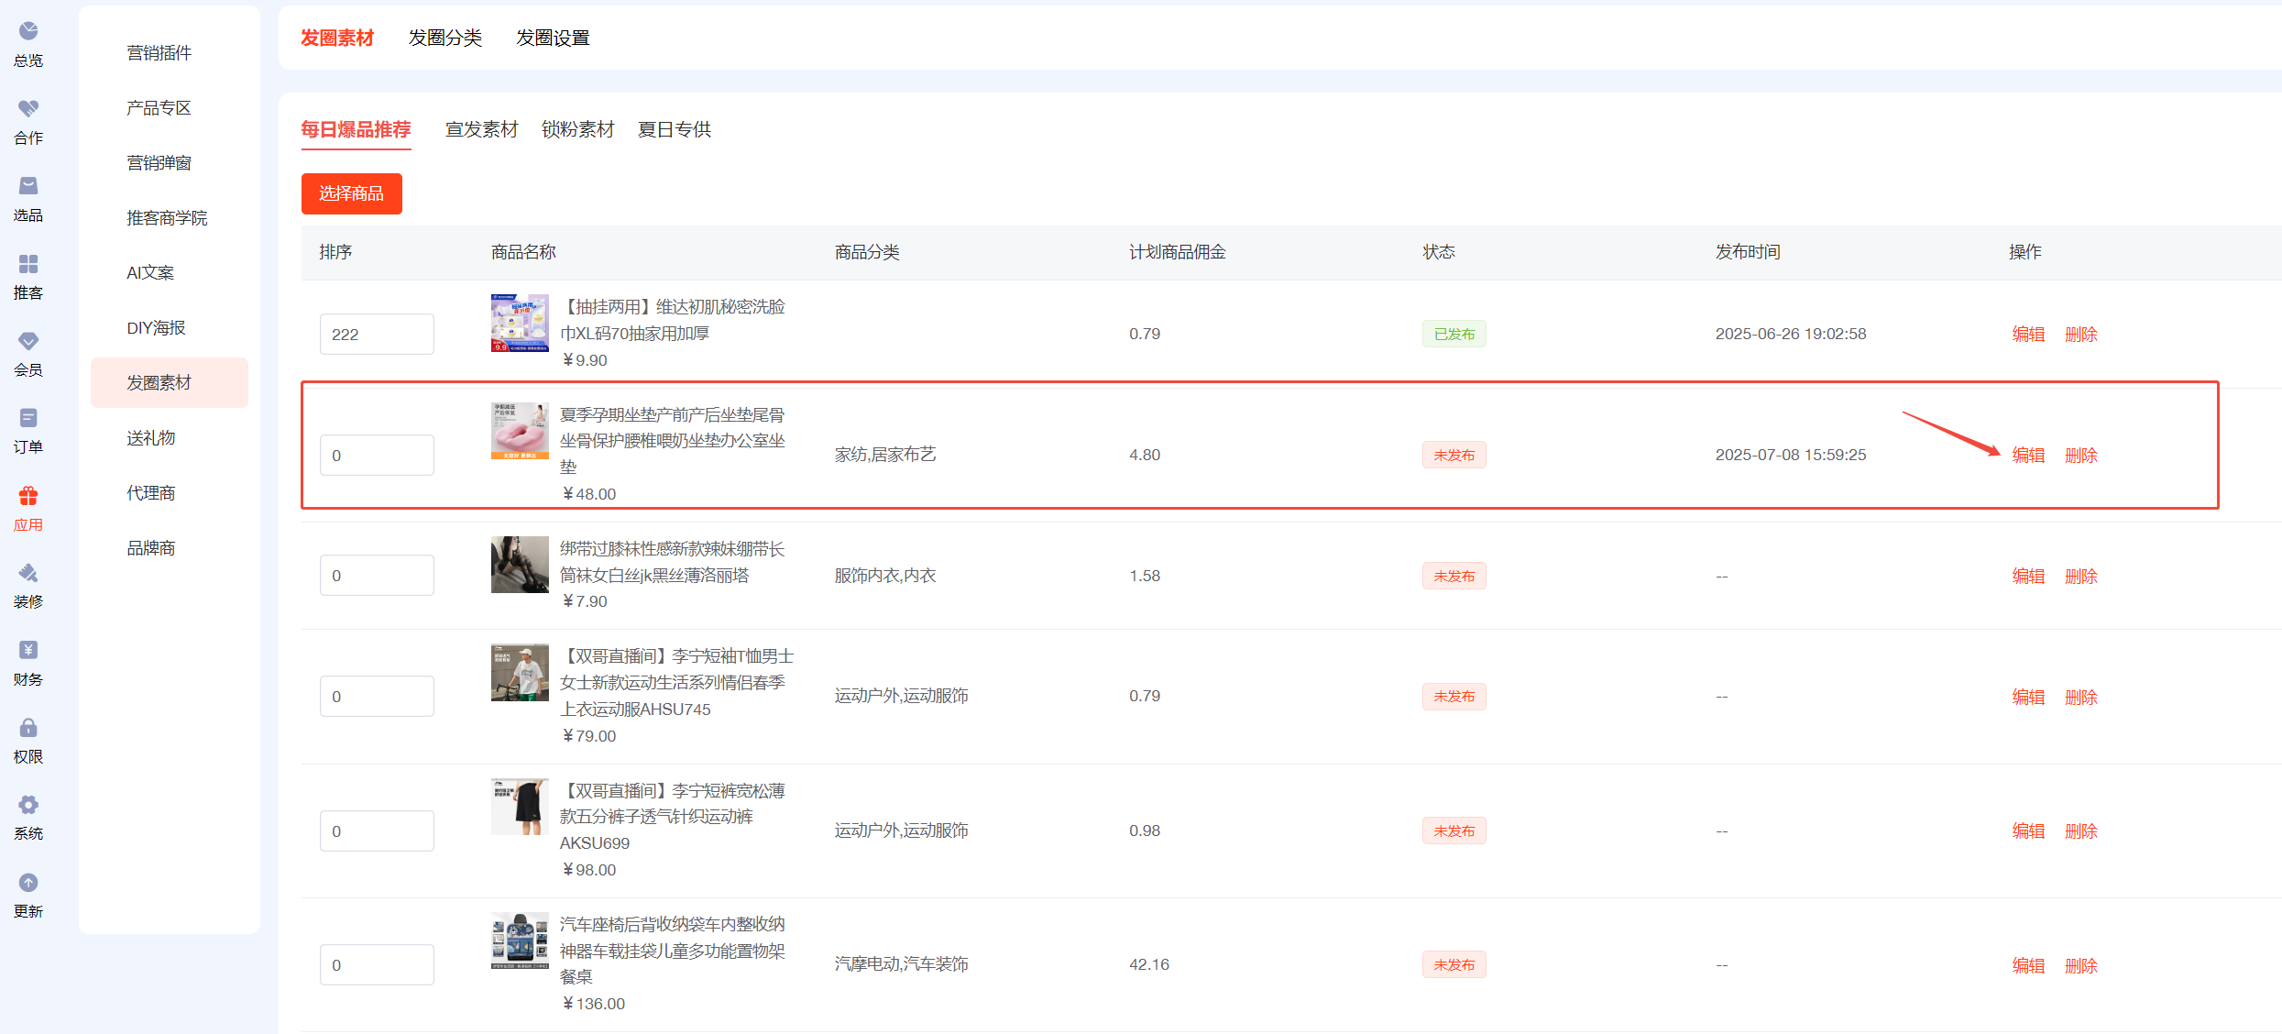Open DIY海报 menu entry
The height and width of the screenshot is (1034, 2282).
(156, 327)
